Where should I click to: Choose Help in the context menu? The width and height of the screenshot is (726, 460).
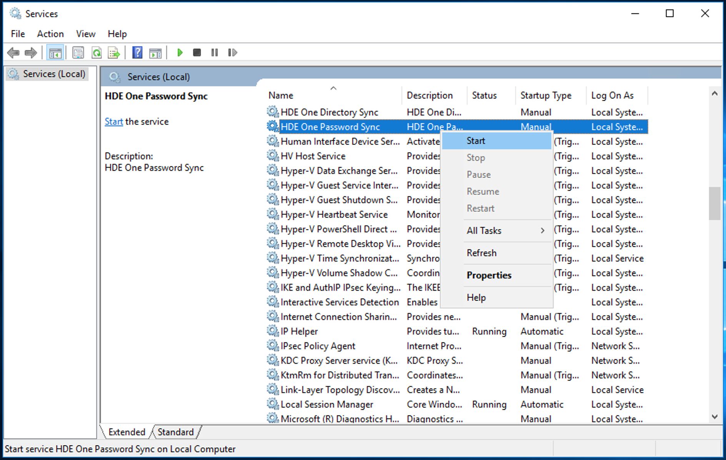[496, 297]
